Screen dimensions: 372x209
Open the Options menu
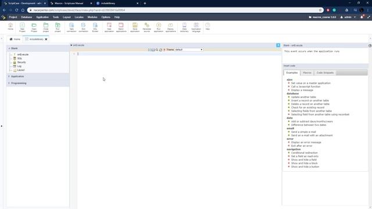click(106, 17)
